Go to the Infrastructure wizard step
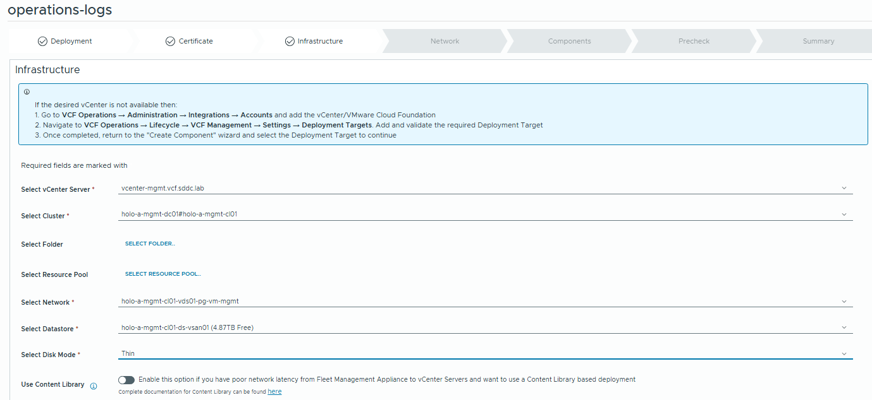Screen dimensions: 872x400 [x=320, y=42]
